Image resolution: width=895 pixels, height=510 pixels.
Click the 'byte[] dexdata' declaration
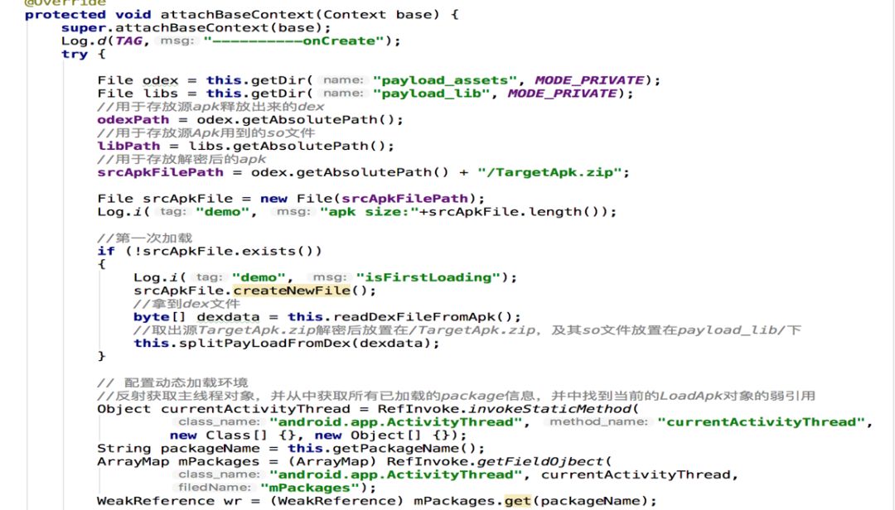[x=196, y=316]
